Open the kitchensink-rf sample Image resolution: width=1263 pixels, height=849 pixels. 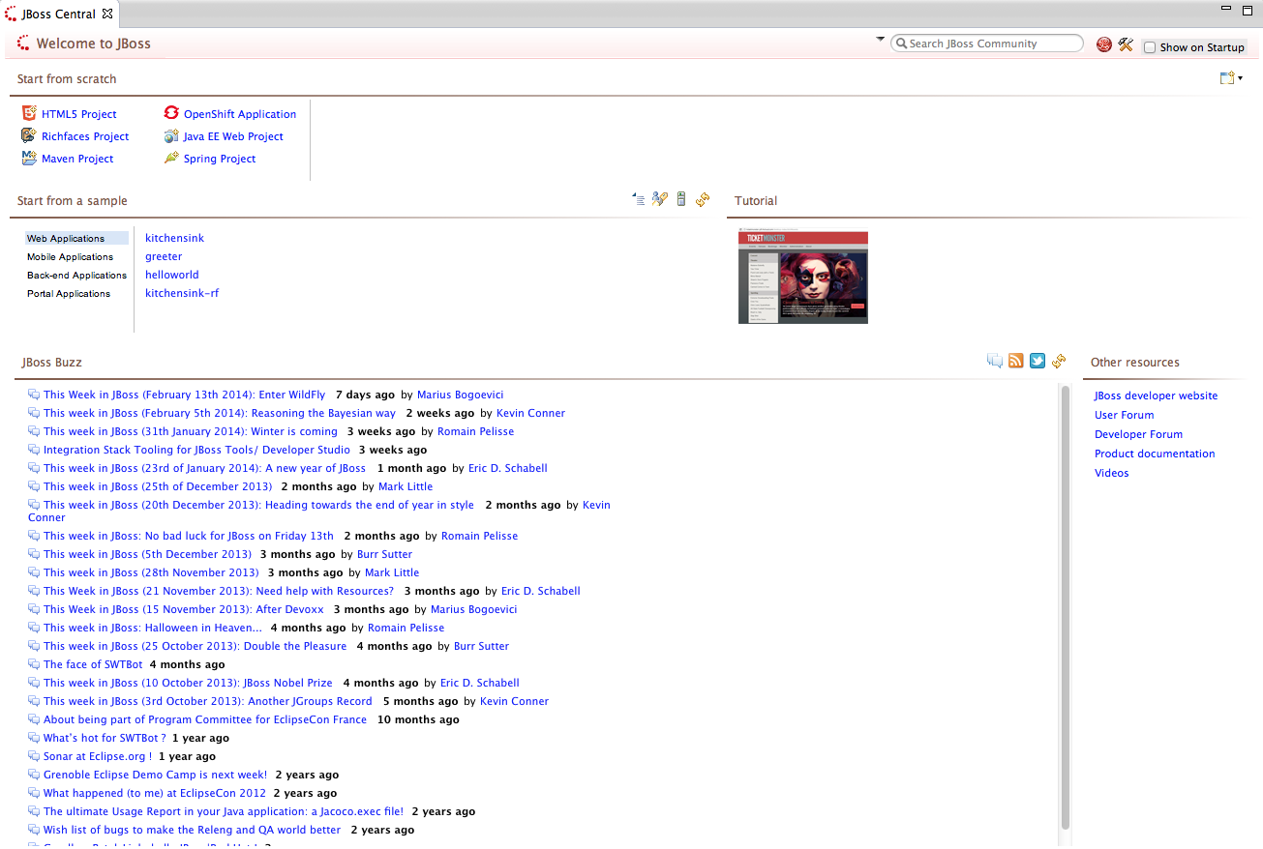[x=182, y=293]
